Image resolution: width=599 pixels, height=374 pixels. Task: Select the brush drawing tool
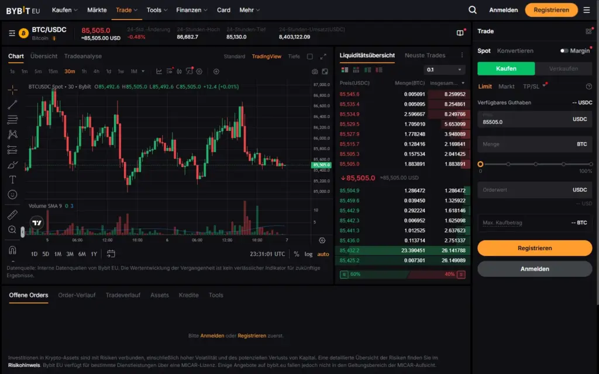(12, 165)
